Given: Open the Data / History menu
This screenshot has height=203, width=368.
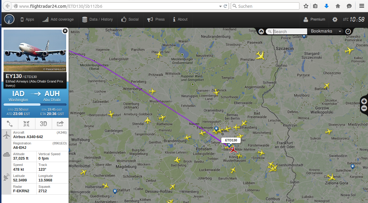Looking at the screenshot, I should pyautogui.click(x=97, y=19).
